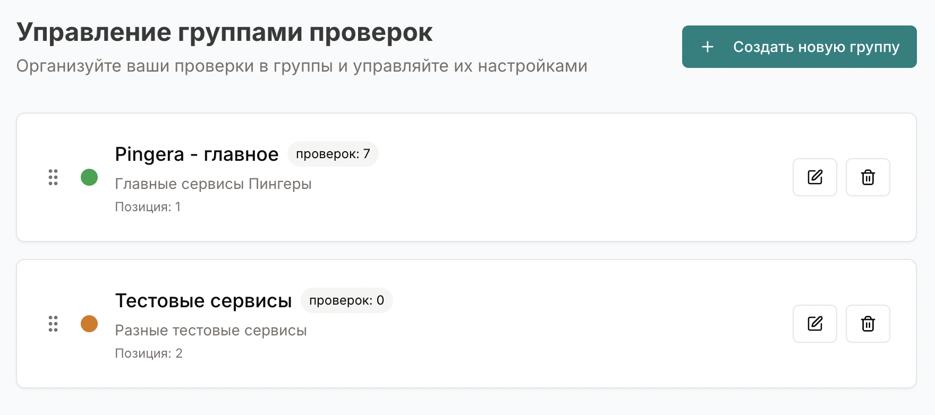Click Позиция: 1 text on first group
The image size is (935, 415).
click(x=148, y=207)
